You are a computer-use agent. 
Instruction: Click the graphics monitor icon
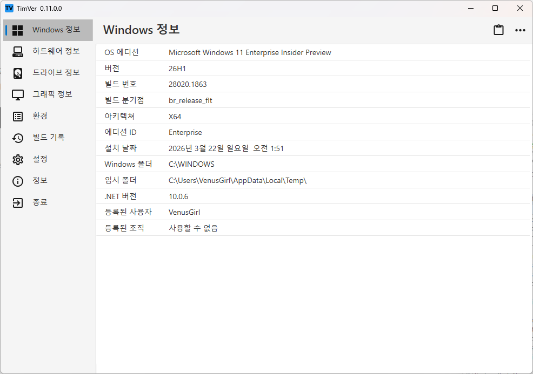click(x=18, y=95)
